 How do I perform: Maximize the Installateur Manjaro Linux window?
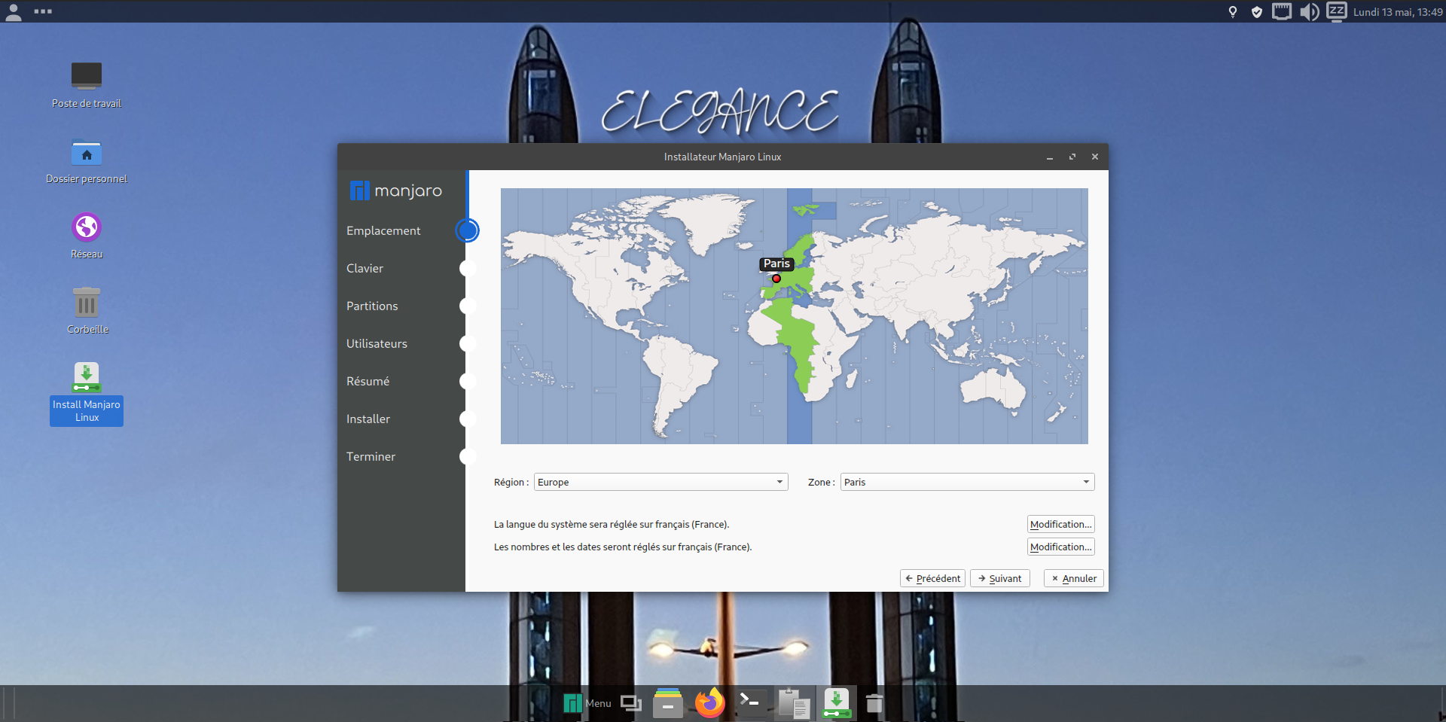(x=1072, y=157)
